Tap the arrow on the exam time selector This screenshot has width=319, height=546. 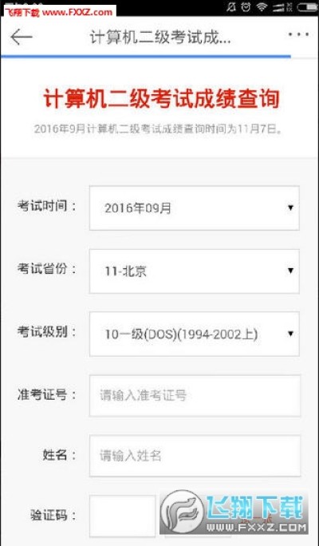click(x=290, y=208)
